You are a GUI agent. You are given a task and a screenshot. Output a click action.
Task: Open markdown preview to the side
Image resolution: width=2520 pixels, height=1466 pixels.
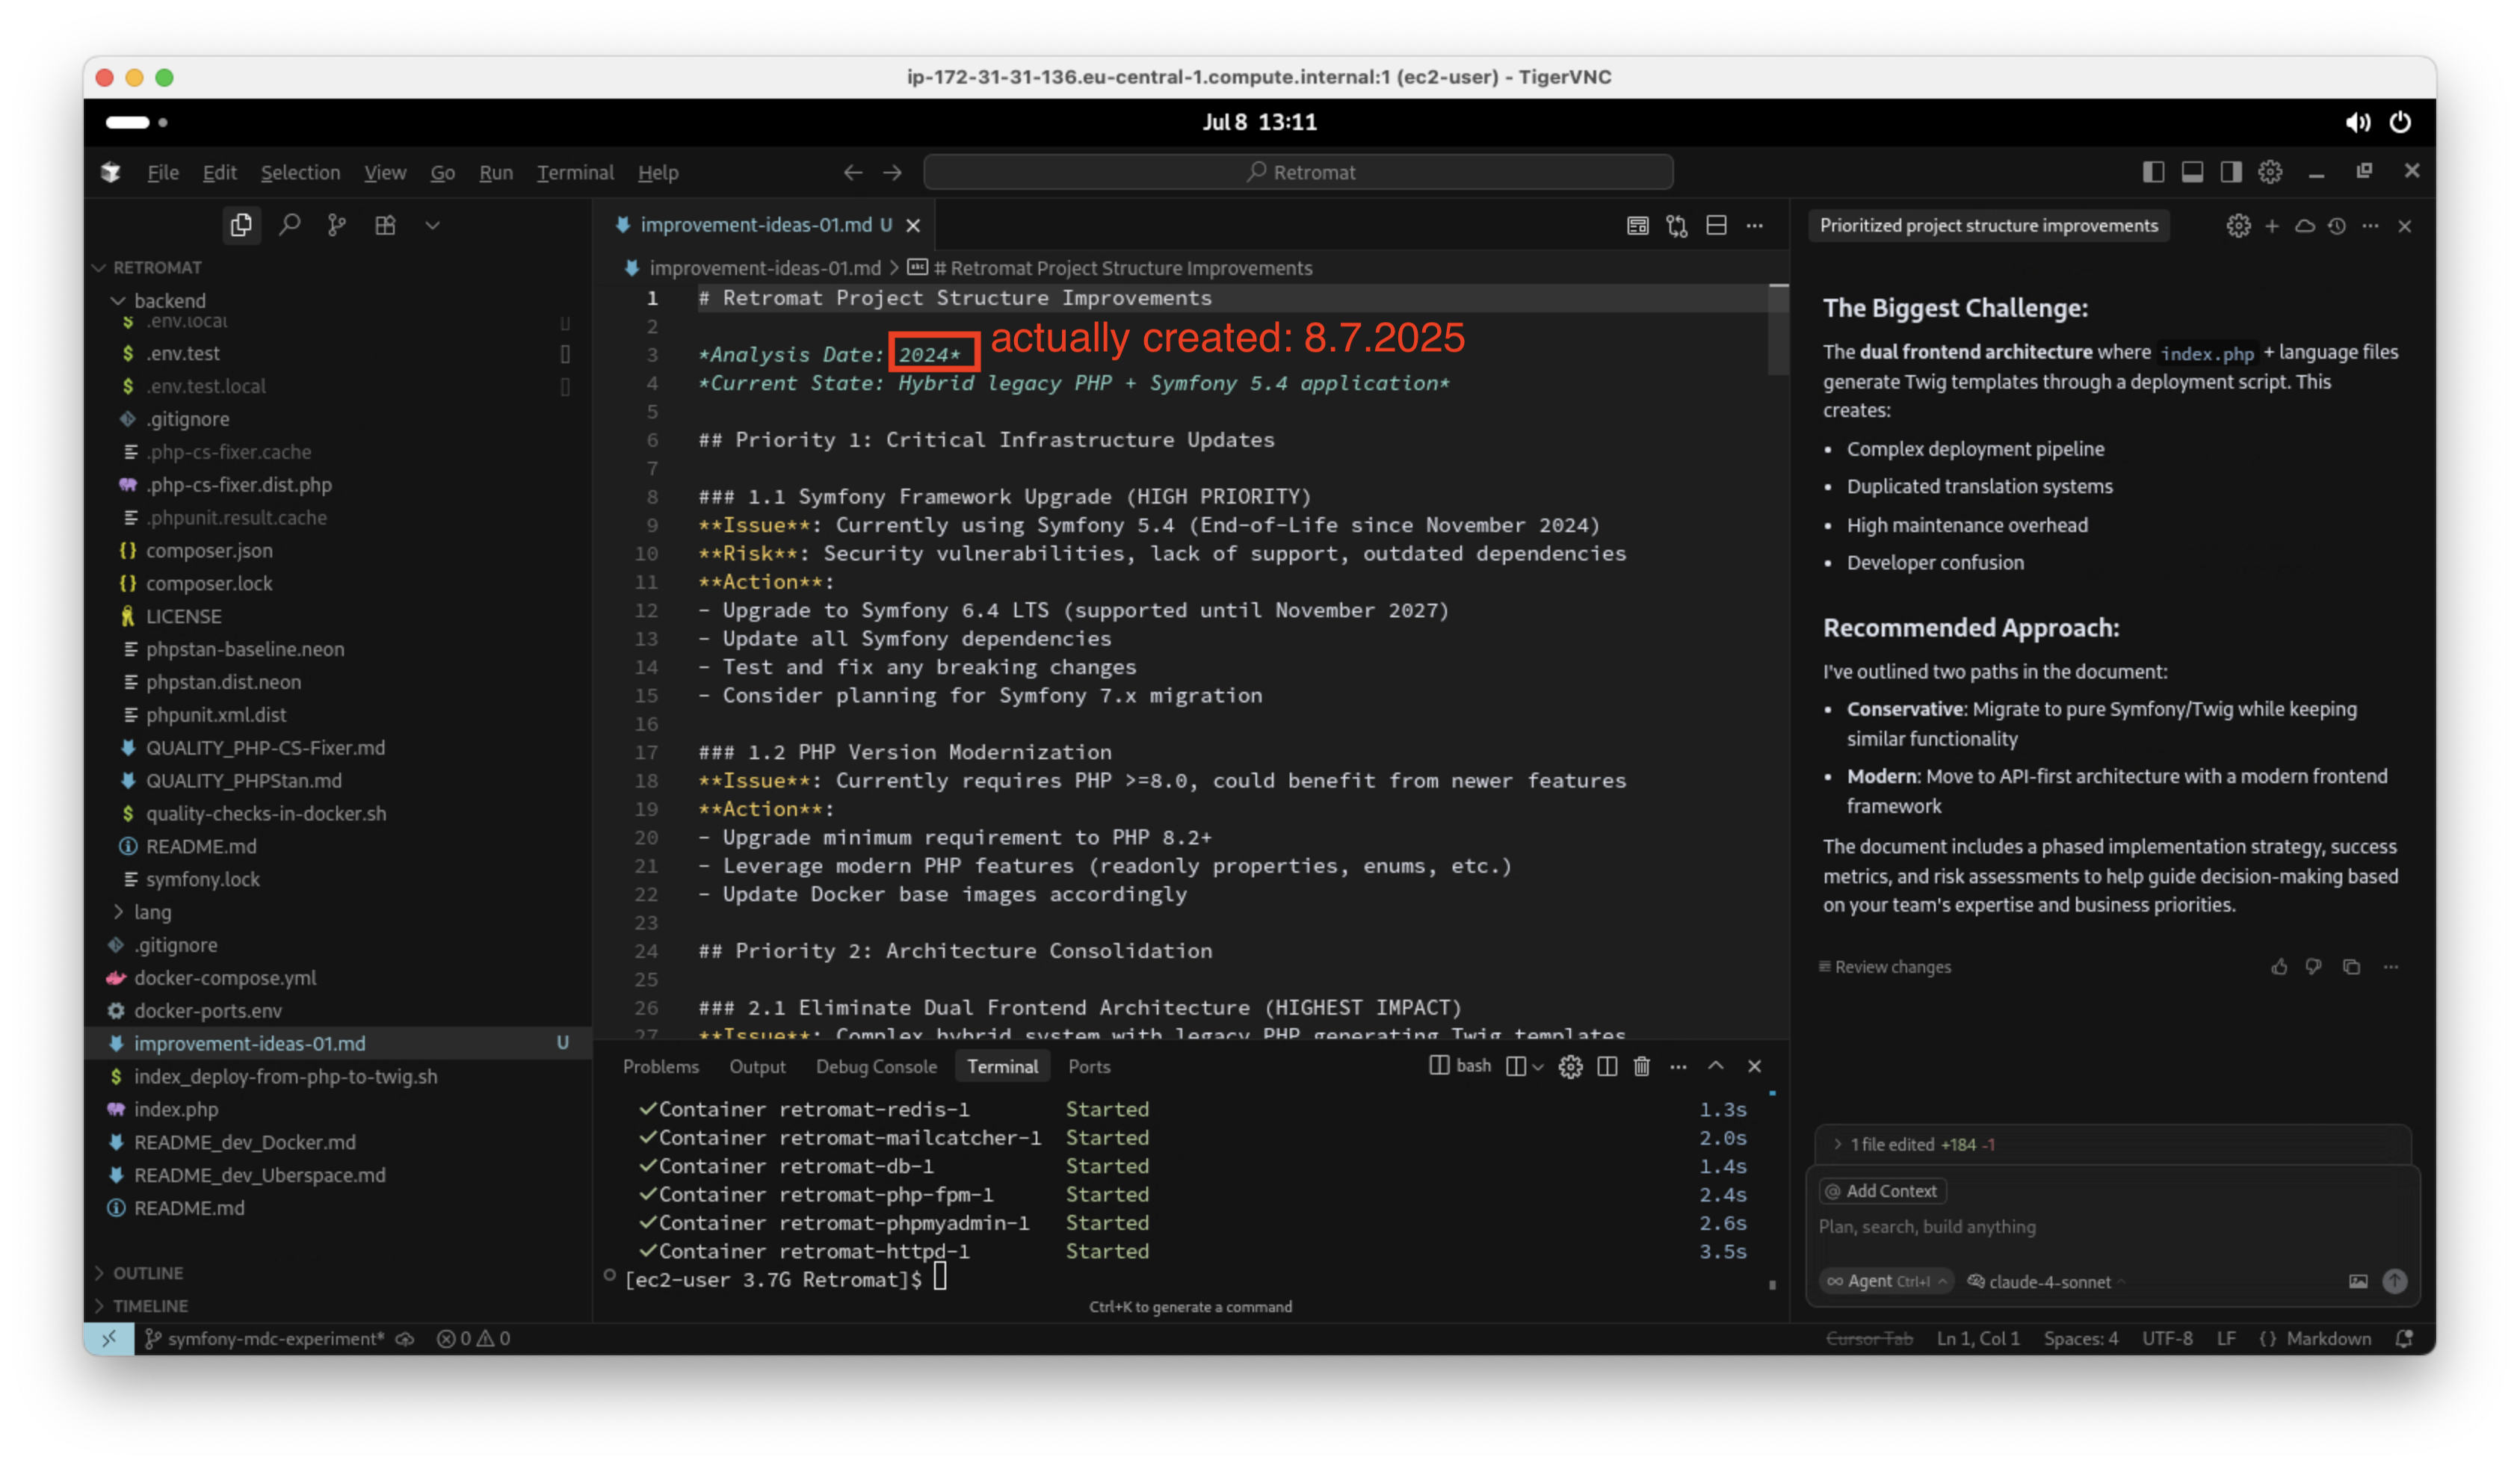(1637, 226)
